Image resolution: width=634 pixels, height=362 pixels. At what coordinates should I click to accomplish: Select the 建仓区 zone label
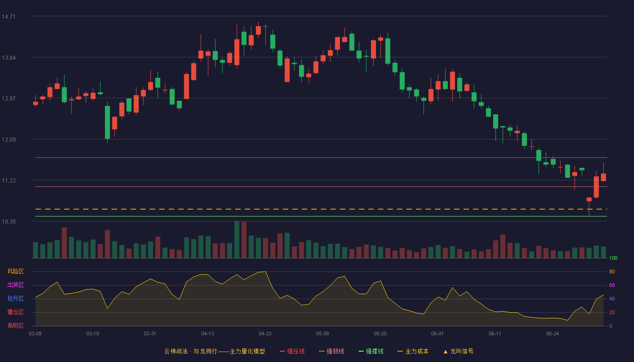15,312
